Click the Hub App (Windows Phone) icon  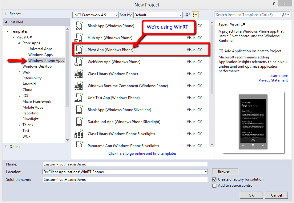click(x=79, y=38)
